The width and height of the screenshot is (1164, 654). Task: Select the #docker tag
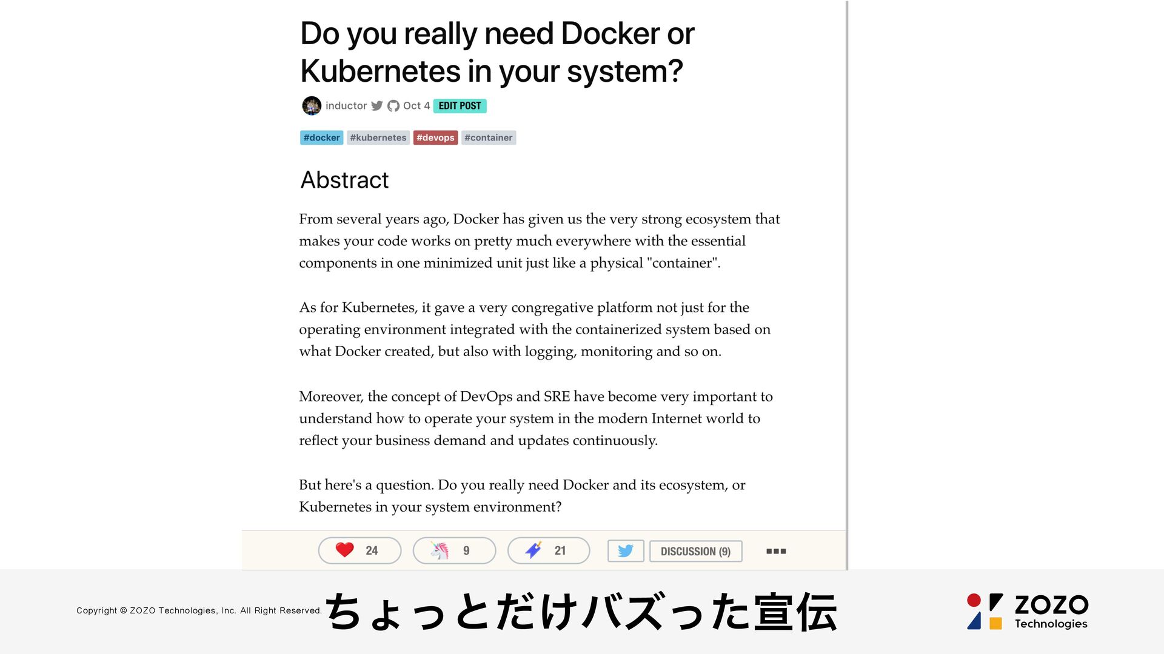321,137
